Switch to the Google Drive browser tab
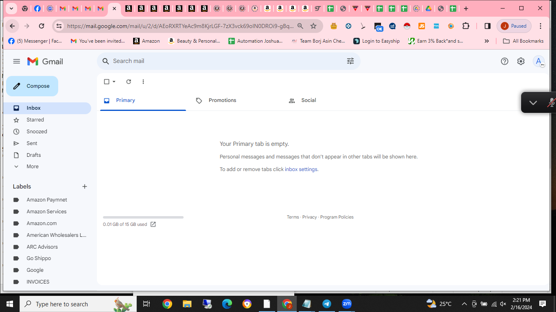This screenshot has width=556, height=312. 428,9
